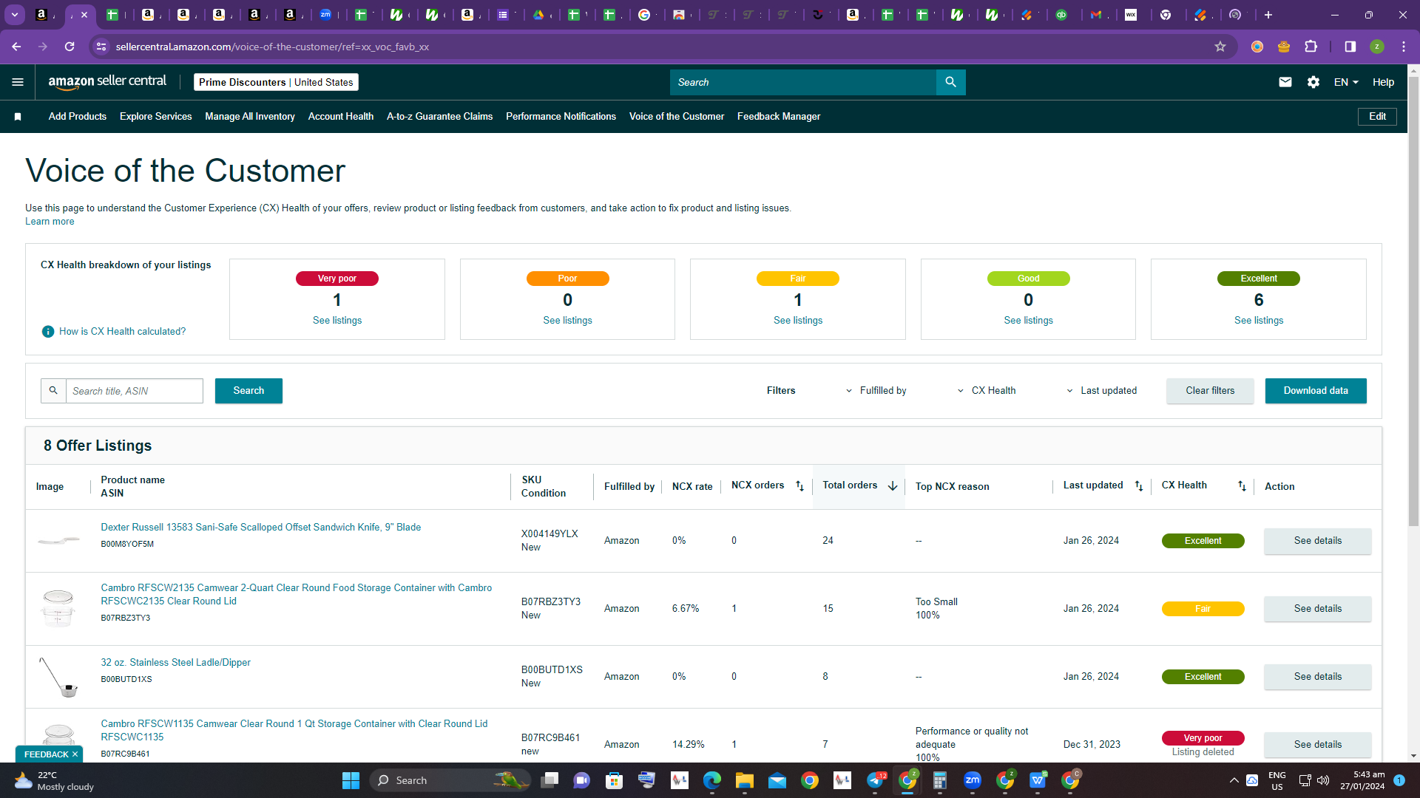Reload the page
1420x798 pixels.
pos(70,47)
